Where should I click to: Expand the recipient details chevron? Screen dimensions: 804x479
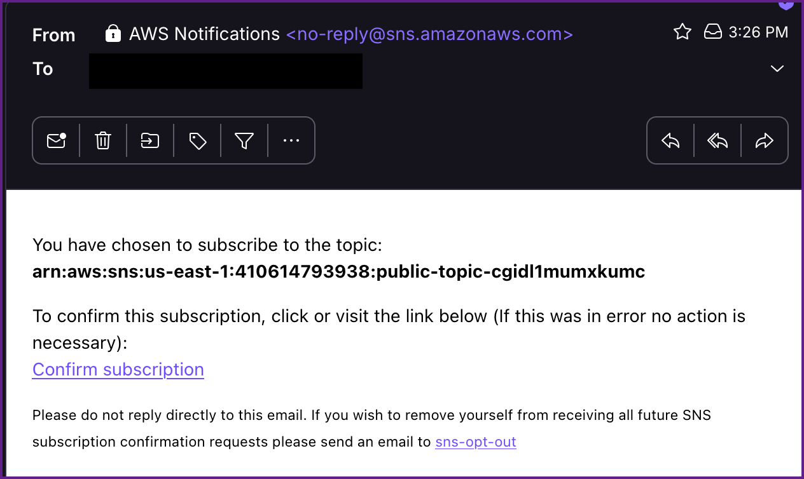[x=777, y=69]
